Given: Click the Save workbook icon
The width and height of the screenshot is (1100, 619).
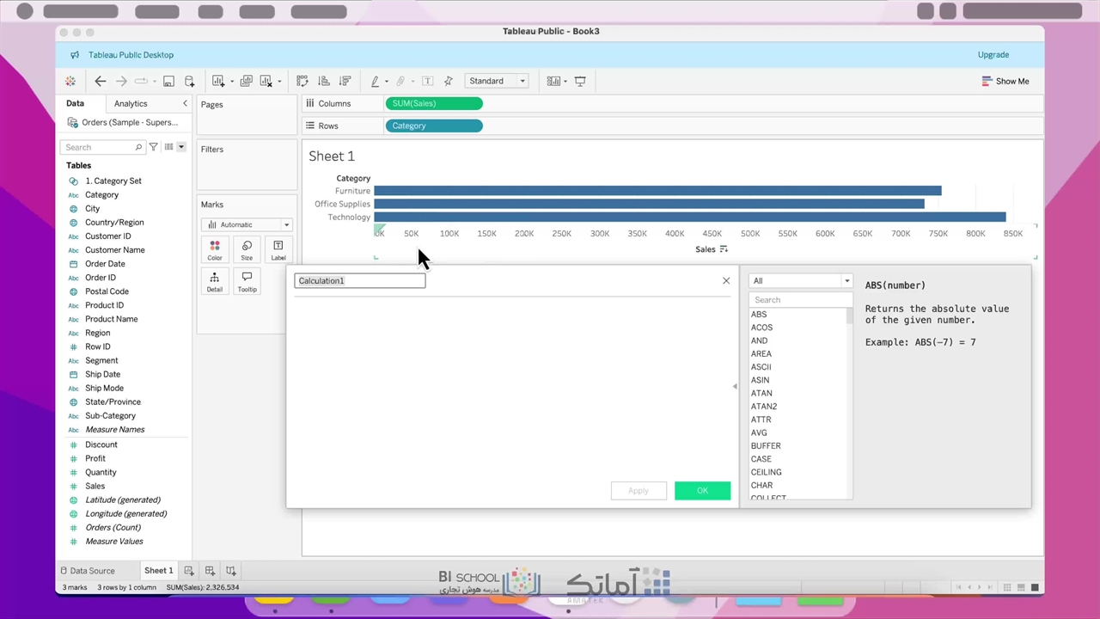Looking at the screenshot, I should pyautogui.click(x=168, y=81).
